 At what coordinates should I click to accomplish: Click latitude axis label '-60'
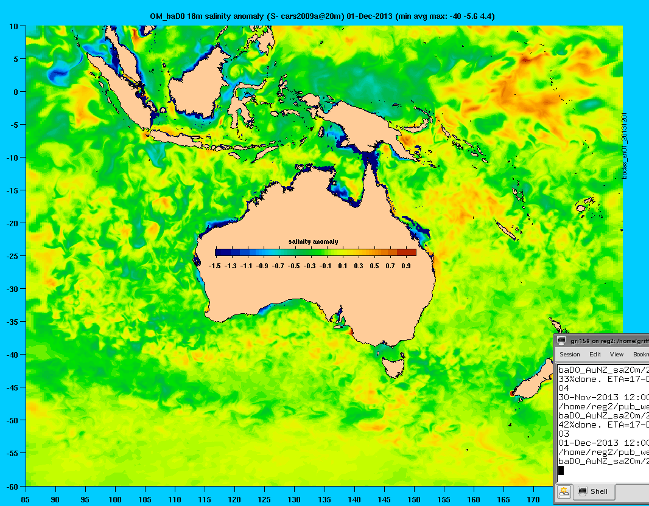click(x=12, y=487)
